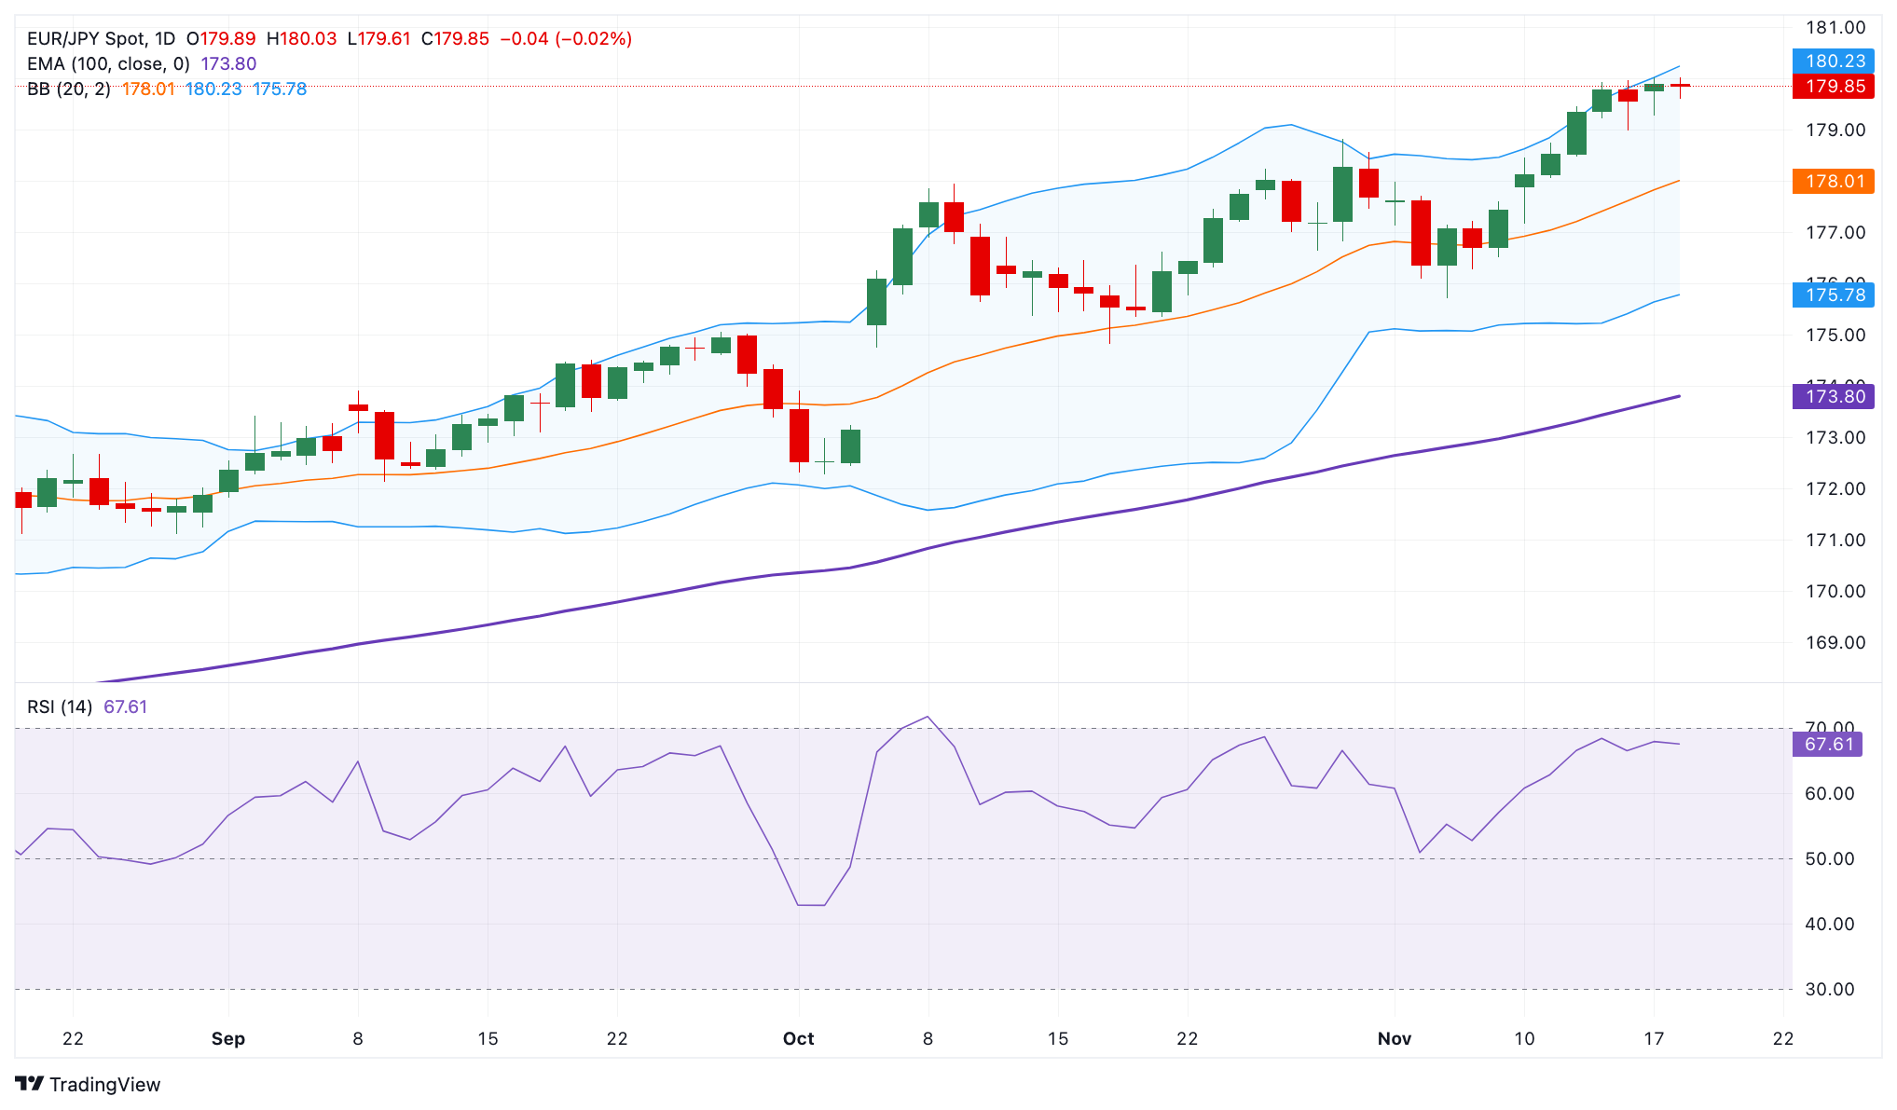Click the Oct label on the time axis
This screenshot has height=1110, width=1897.
(798, 1038)
